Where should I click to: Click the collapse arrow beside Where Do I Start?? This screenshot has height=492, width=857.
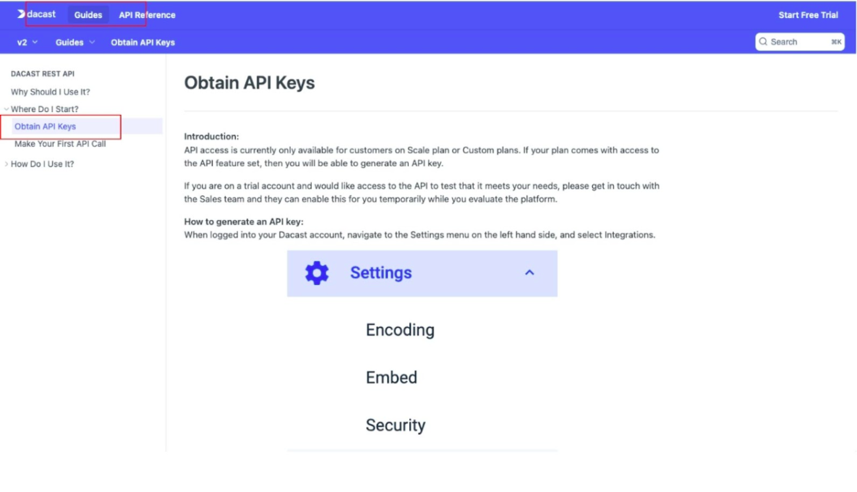(6, 109)
